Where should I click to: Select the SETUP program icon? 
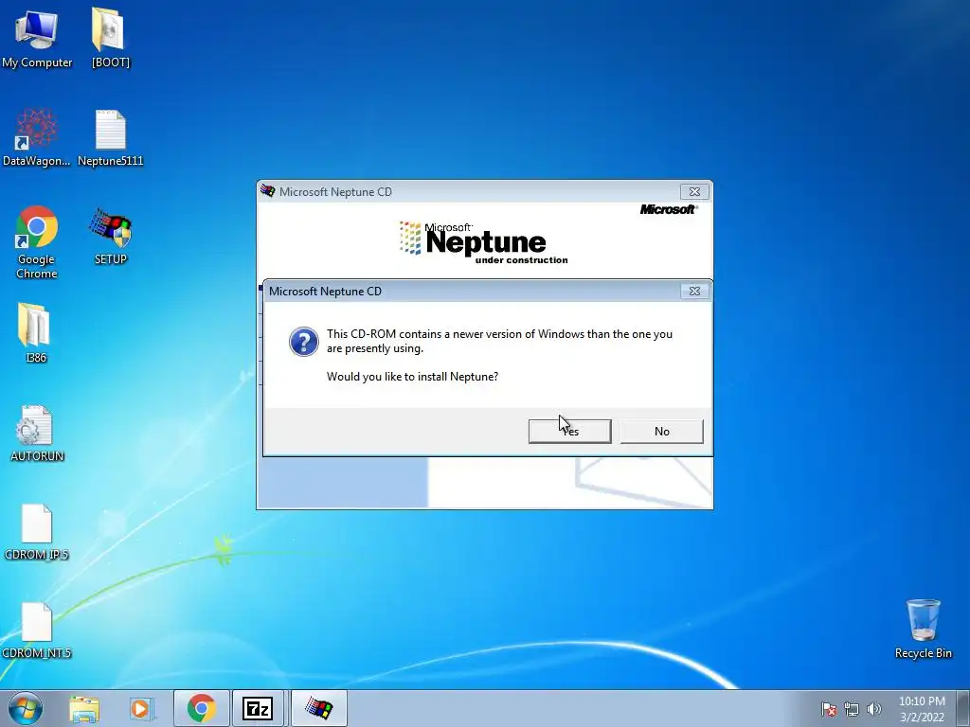(110, 236)
